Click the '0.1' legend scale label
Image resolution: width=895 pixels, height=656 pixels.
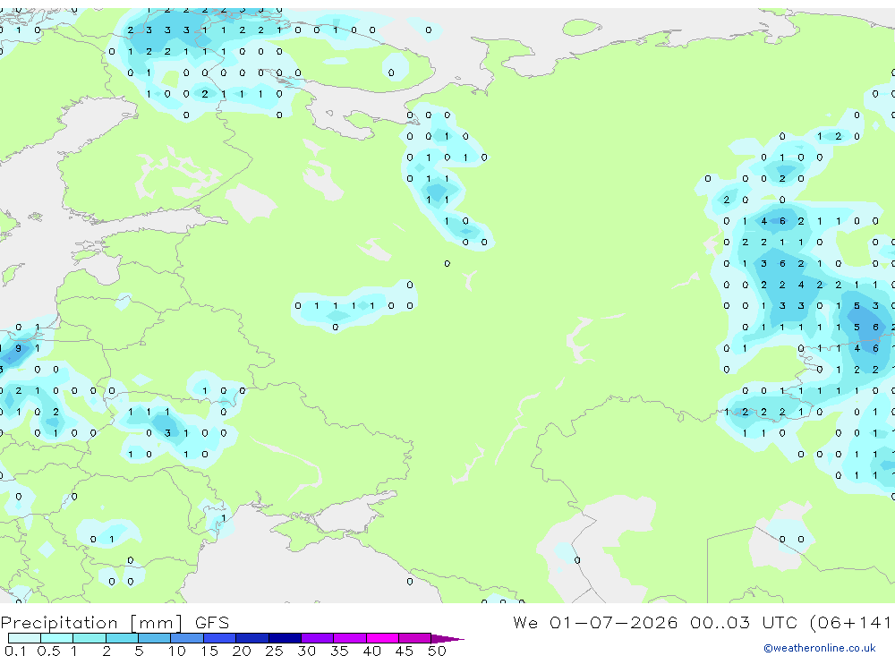(15, 651)
